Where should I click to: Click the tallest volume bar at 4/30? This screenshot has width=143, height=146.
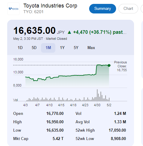[x=97, y=95]
